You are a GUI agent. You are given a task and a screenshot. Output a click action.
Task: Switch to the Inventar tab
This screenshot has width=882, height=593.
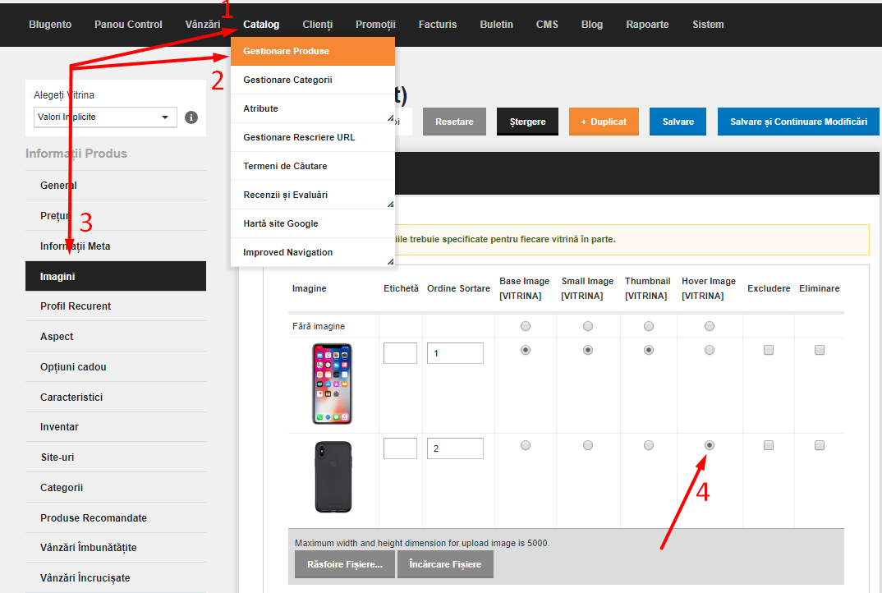(x=116, y=427)
